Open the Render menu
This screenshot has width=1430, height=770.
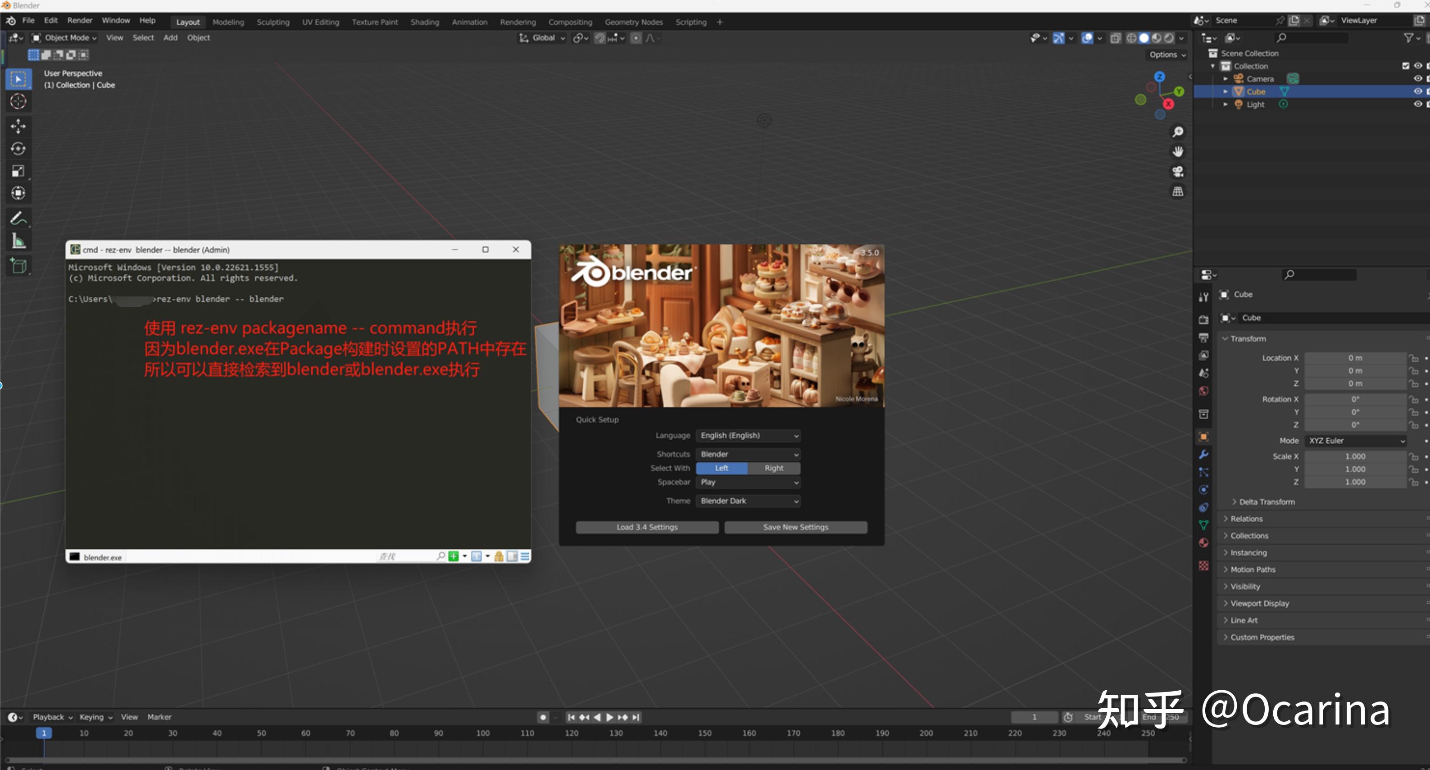[x=79, y=20]
